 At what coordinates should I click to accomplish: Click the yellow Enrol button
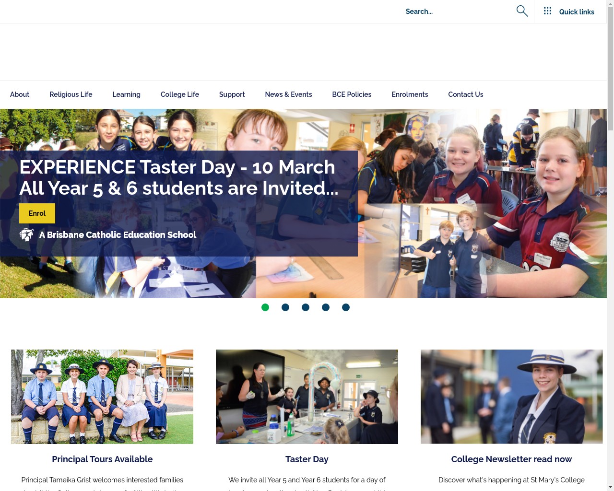(x=37, y=213)
